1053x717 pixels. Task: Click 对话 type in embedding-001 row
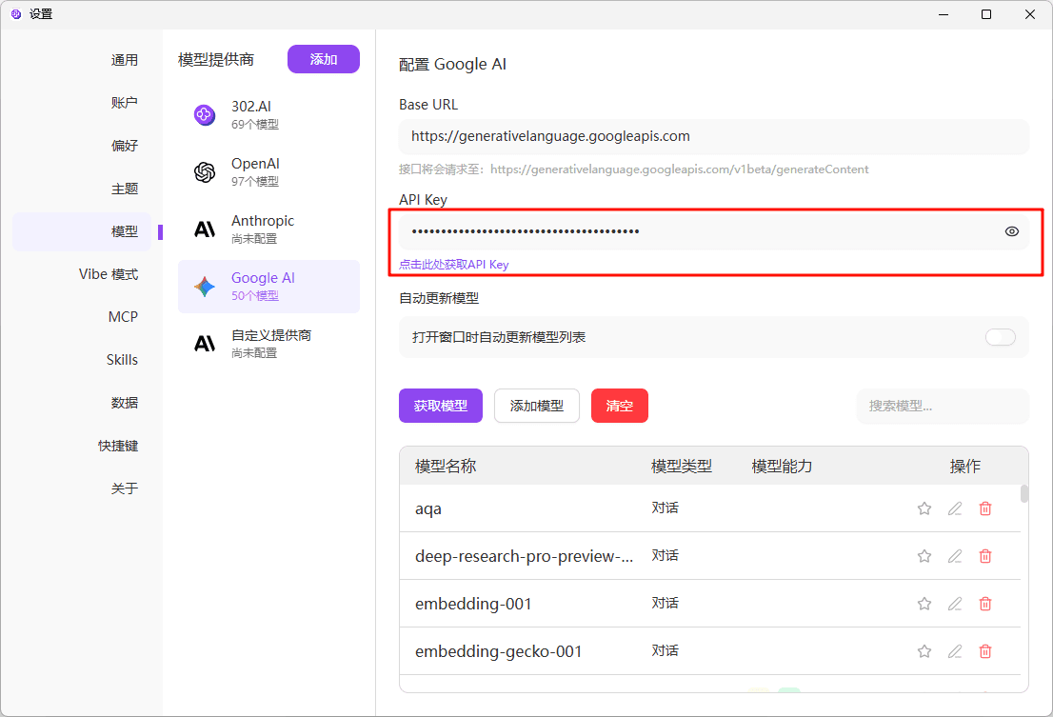pyautogui.click(x=665, y=604)
